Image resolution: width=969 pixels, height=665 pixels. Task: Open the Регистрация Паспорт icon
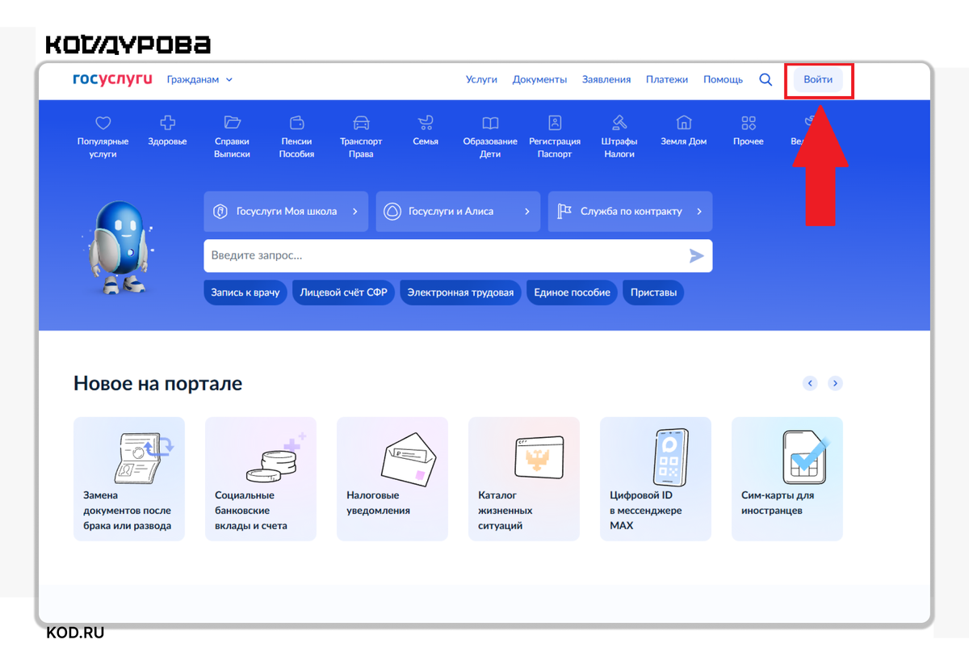tap(555, 123)
